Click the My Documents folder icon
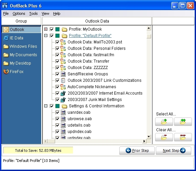The image size is (196, 171). tap(6, 55)
